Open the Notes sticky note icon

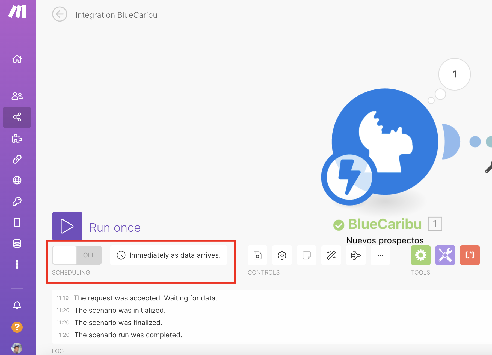[307, 255]
